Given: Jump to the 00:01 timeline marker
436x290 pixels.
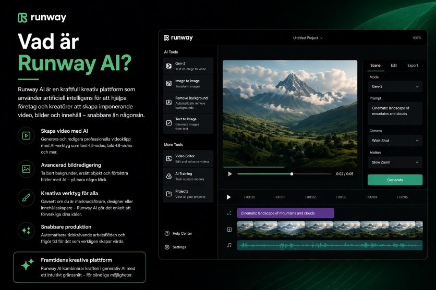Looking at the screenshot, I should (x=280, y=197).
